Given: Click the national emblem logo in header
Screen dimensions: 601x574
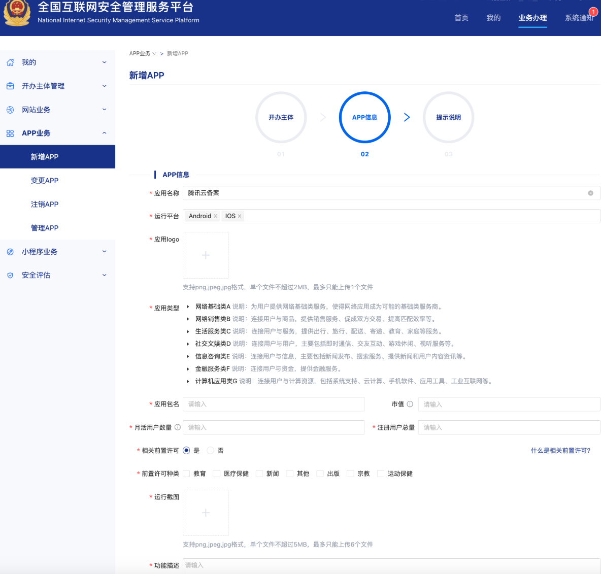Looking at the screenshot, I should point(17,13).
